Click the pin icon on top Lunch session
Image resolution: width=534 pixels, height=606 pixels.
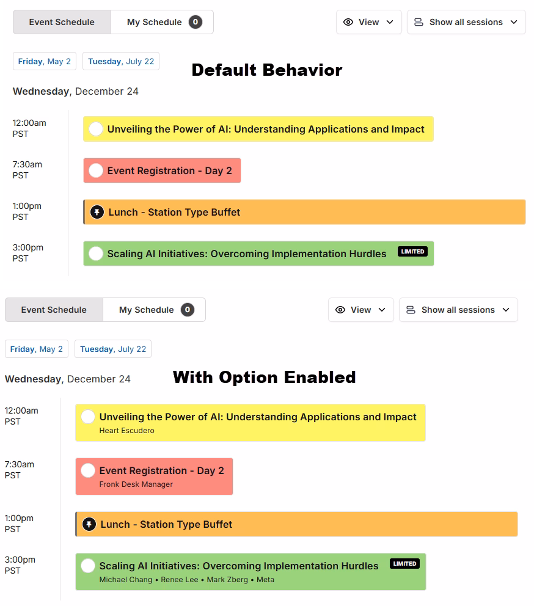[x=97, y=212]
